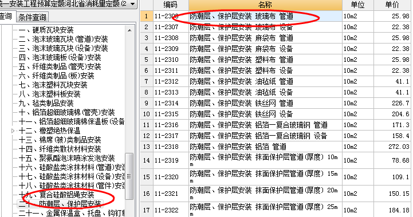Select tree item 十九、复合硅酸铝绳安装

coord(56,195)
